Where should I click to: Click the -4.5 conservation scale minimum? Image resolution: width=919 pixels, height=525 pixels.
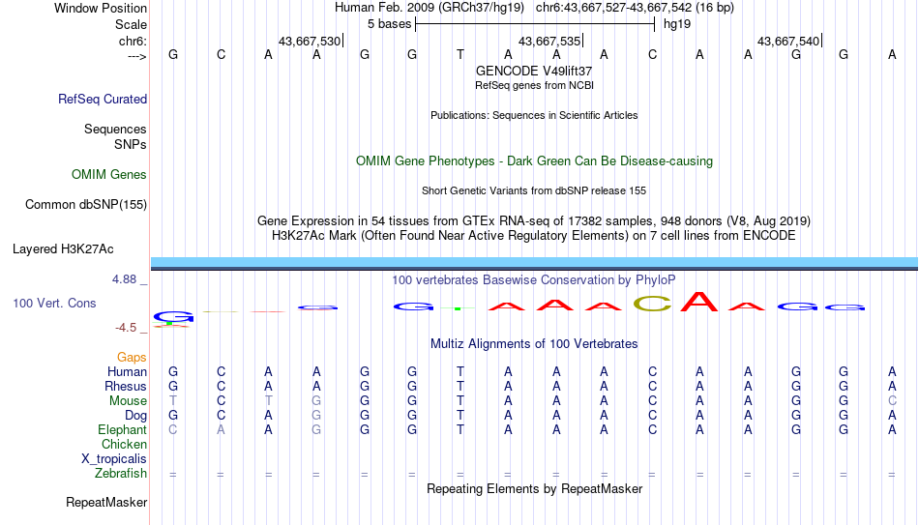coord(126,328)
